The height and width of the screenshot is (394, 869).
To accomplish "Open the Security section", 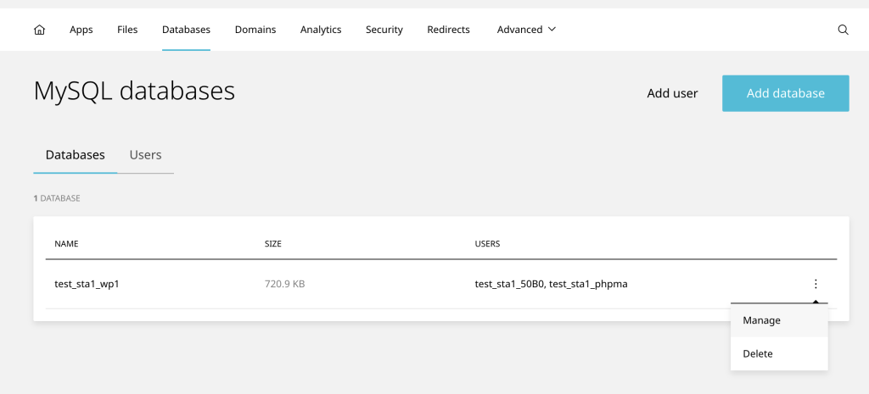I will click(x=384, y=30).
